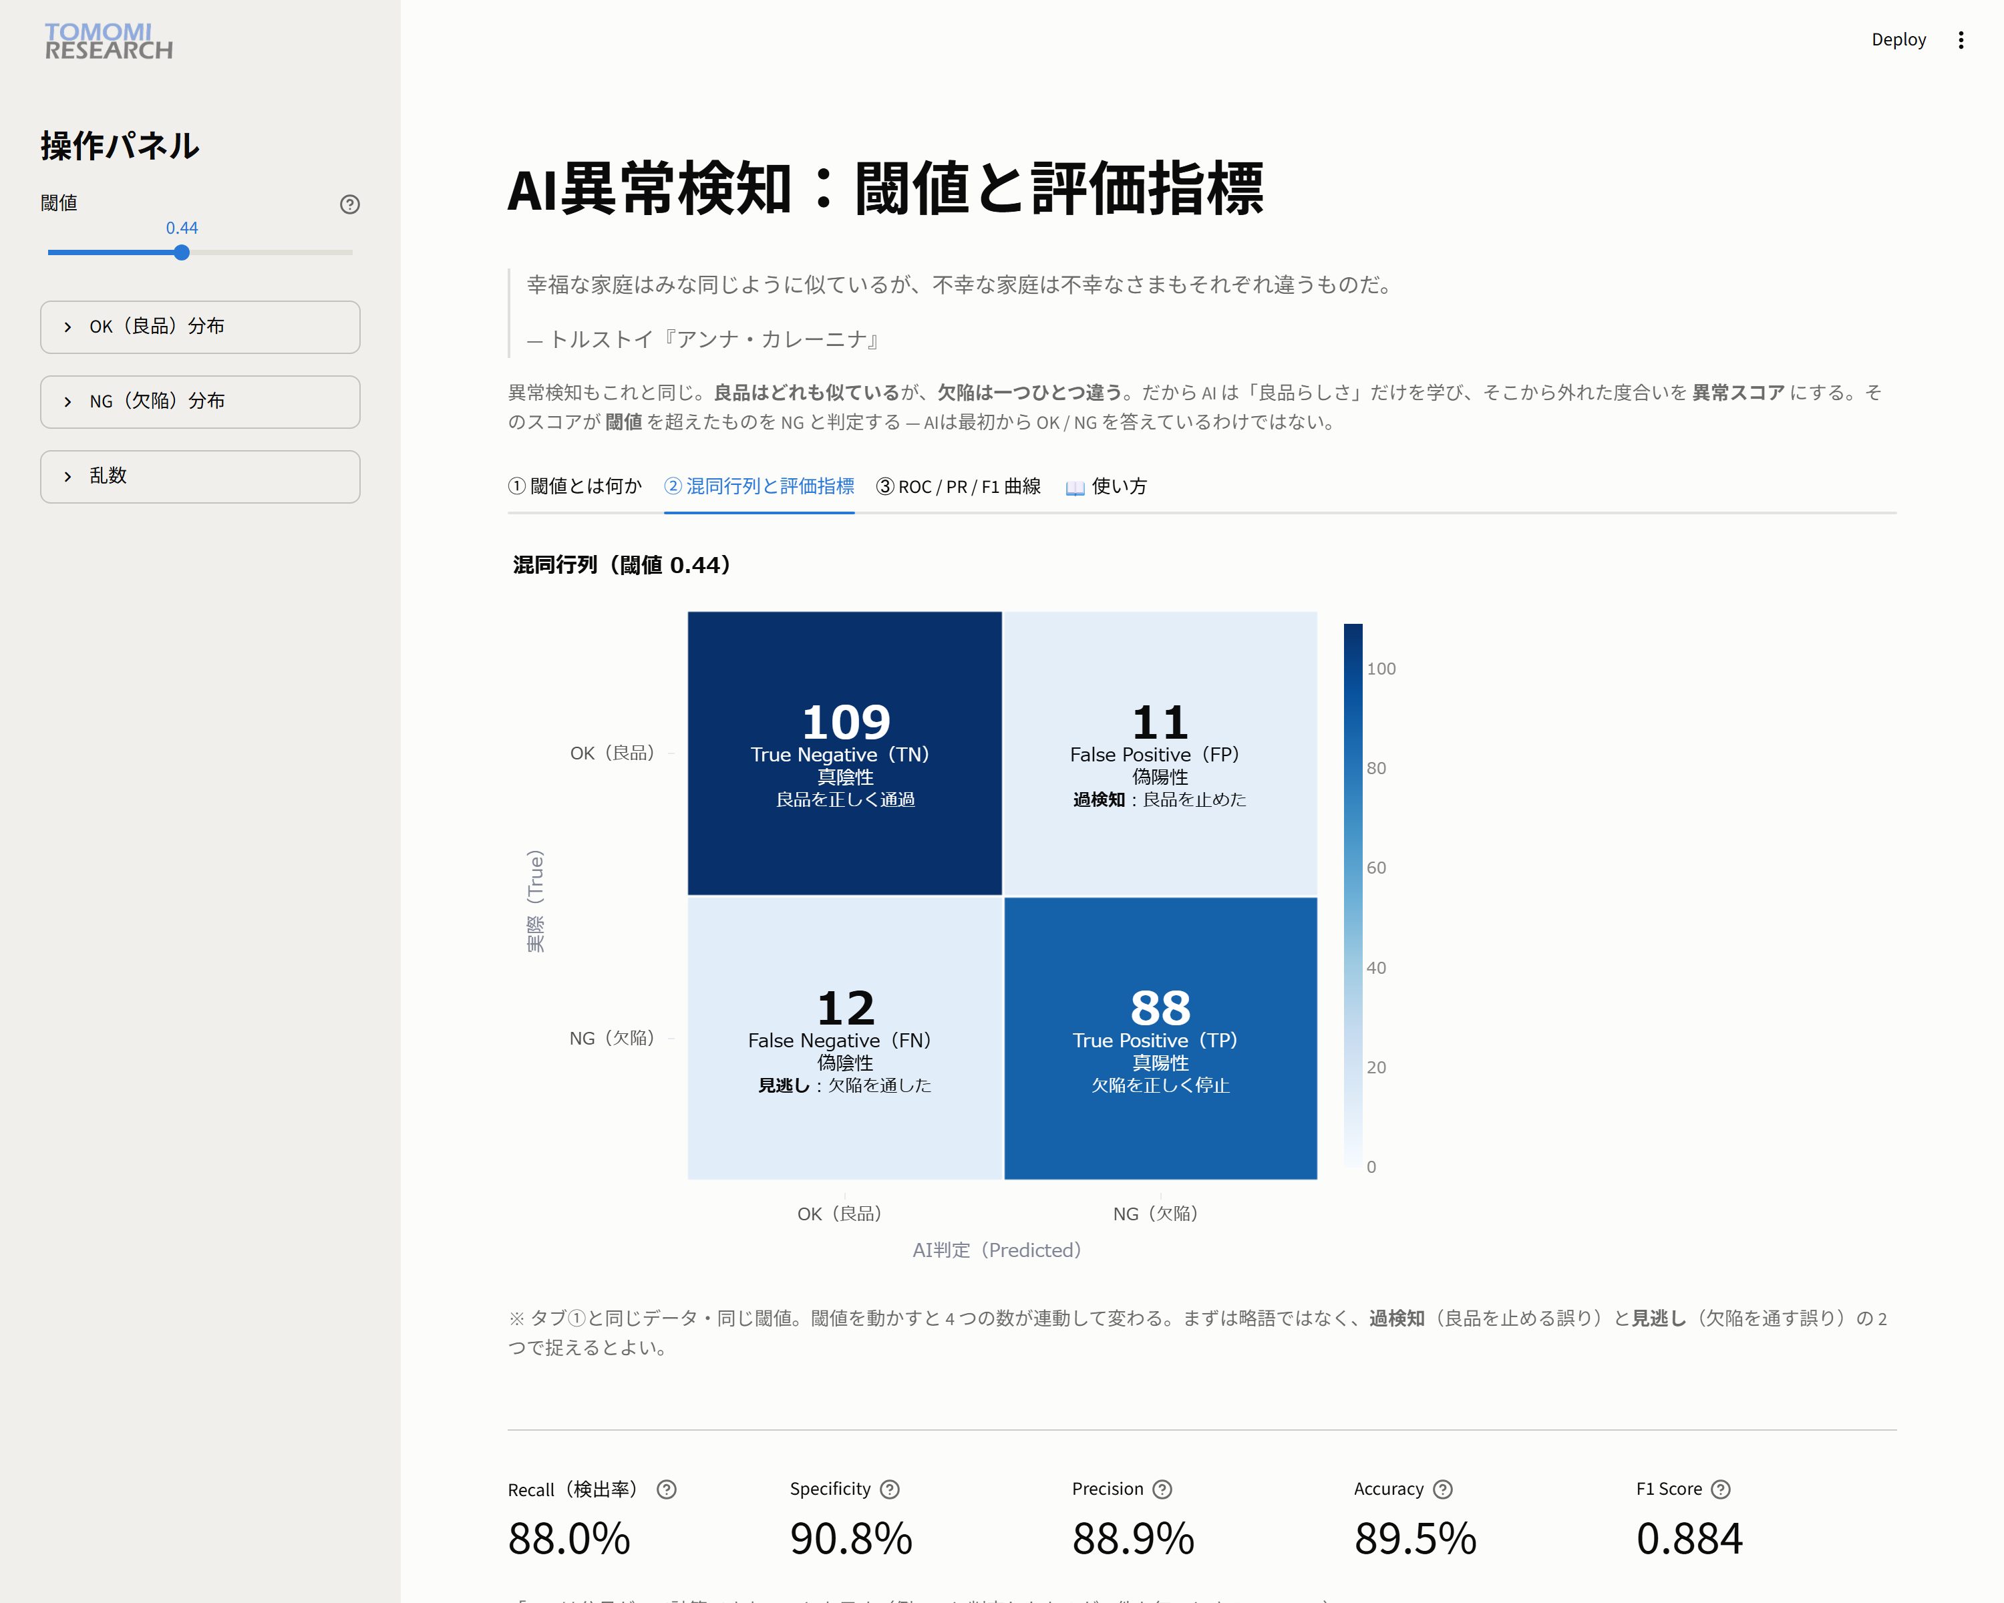Click the 操作パネル sidebar heading

120,146
